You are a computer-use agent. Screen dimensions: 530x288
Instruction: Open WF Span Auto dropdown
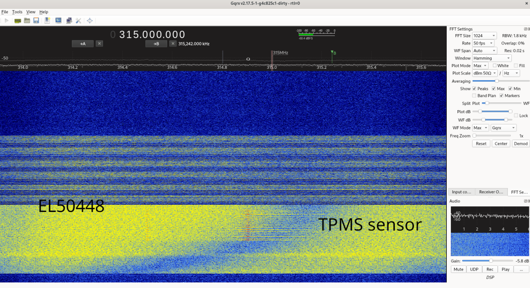tap(484, 51)
